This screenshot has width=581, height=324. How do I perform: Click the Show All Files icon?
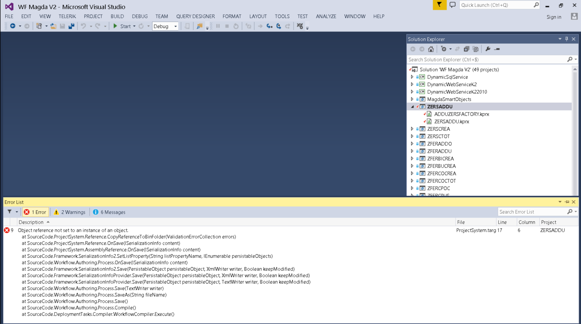(476, 49)
